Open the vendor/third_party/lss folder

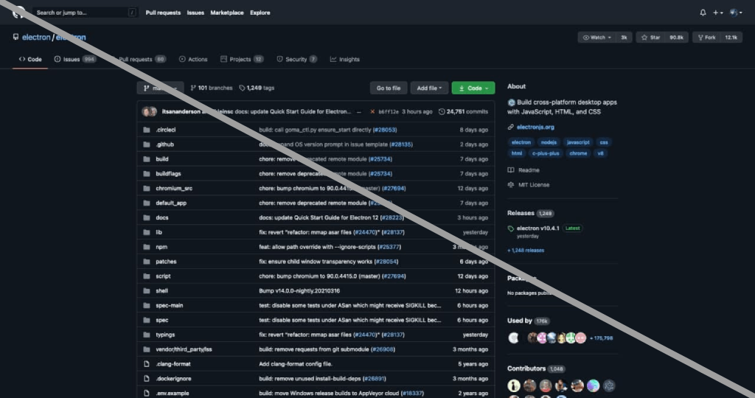point(184,349)
